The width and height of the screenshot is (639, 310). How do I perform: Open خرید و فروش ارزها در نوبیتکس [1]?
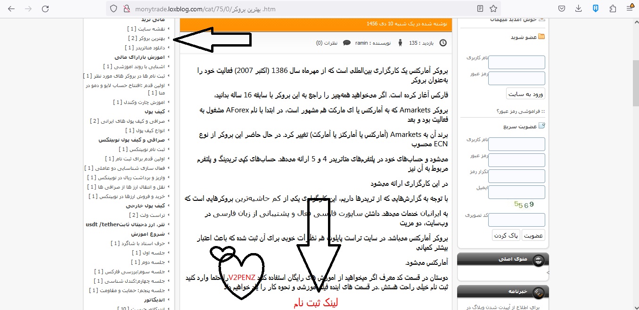[127, 196]
